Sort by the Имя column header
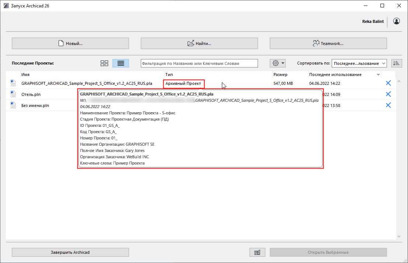 click(x=25, y=75)
